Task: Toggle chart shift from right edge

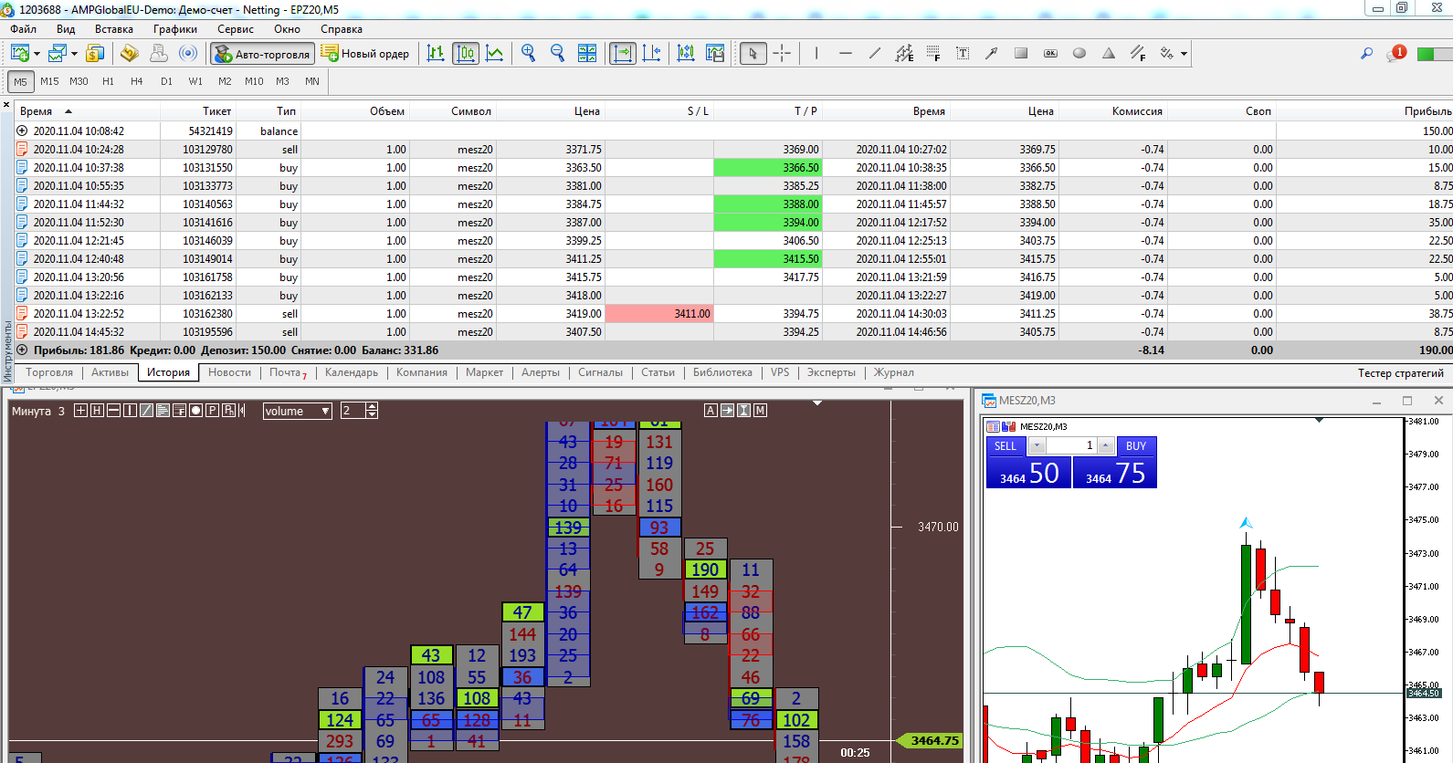Action: (652, 54)
